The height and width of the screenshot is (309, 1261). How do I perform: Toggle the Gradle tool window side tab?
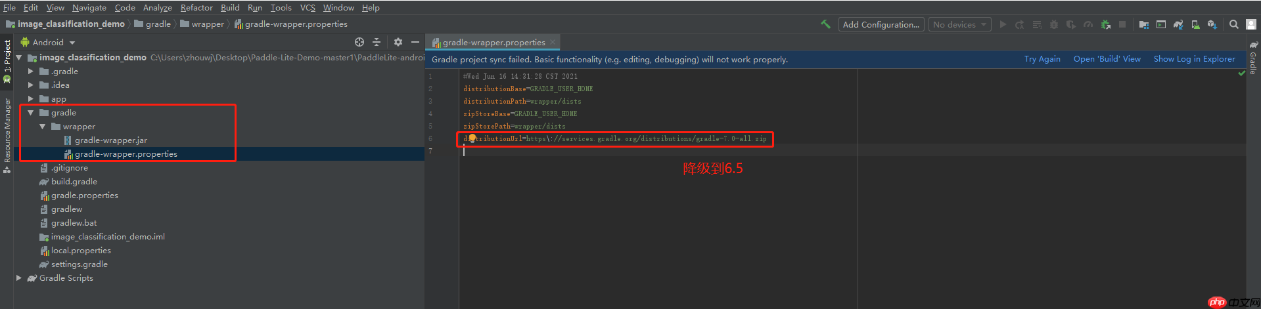tap(1253, 59)
